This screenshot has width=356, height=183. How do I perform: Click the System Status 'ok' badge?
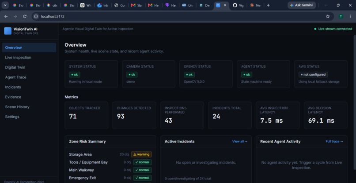[75, 75]
